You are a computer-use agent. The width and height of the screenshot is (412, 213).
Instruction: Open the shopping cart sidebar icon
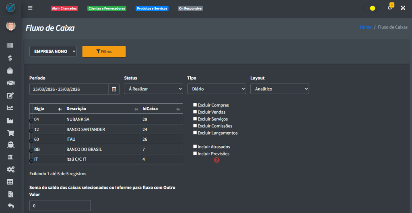click(x=10, y=133)
